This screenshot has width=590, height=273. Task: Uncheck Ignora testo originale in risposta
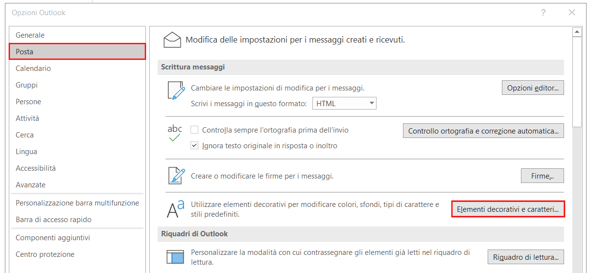194,146
